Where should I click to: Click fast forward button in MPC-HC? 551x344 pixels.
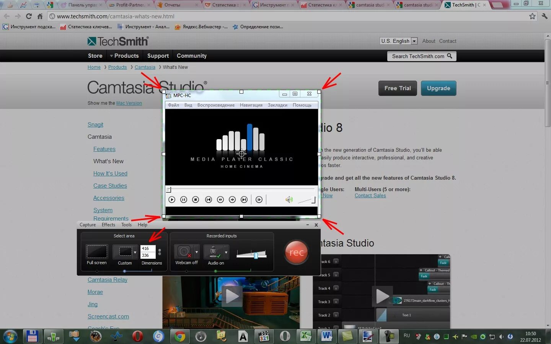point(232,200)
